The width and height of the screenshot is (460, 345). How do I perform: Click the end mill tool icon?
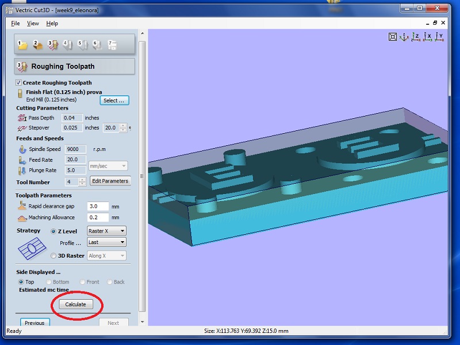20,94
